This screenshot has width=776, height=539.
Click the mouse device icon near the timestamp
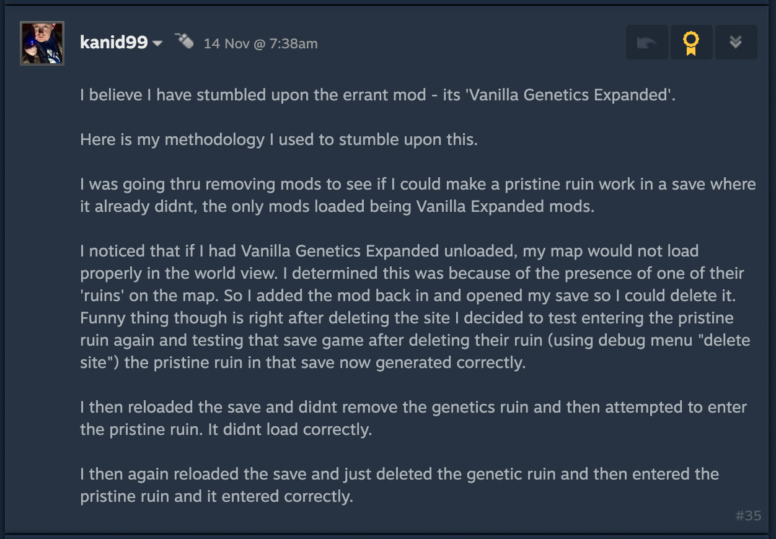coord(184,41)
